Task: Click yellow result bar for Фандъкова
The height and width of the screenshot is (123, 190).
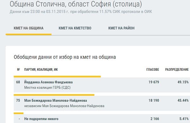Action: (x=57, y=76)
